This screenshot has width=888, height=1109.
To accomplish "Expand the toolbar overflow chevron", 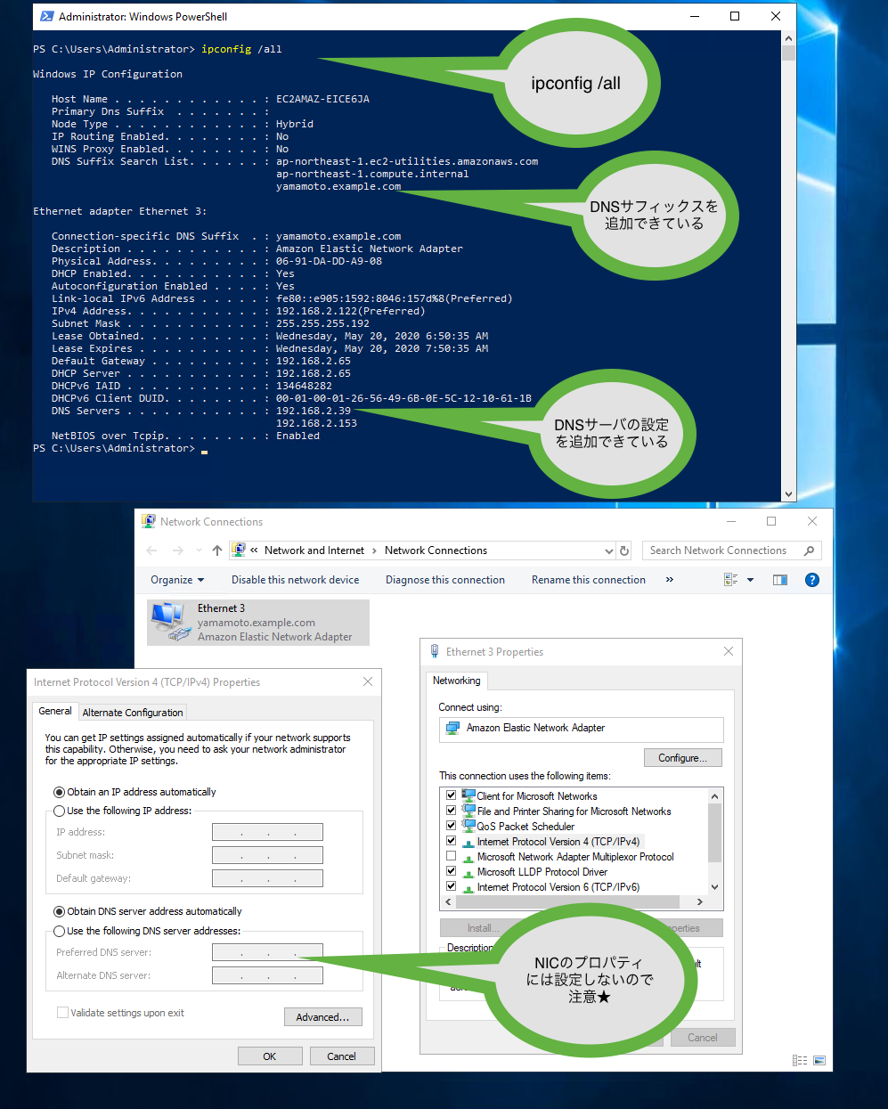I will pyautogui.click(x=669, y=580).
